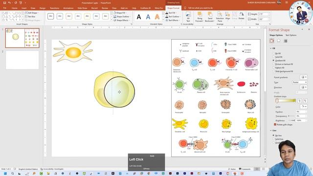This screenshot has height=176, width=313.
Task: Open Text Effects options
Action: [x=173, y=20]
